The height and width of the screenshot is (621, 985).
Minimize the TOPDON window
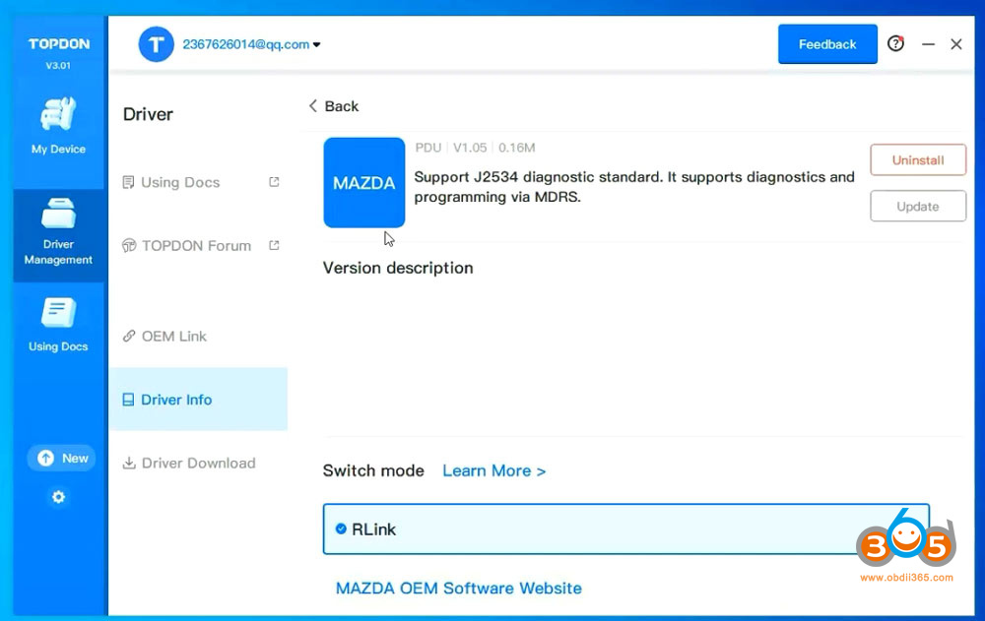[x=928, y=44]
